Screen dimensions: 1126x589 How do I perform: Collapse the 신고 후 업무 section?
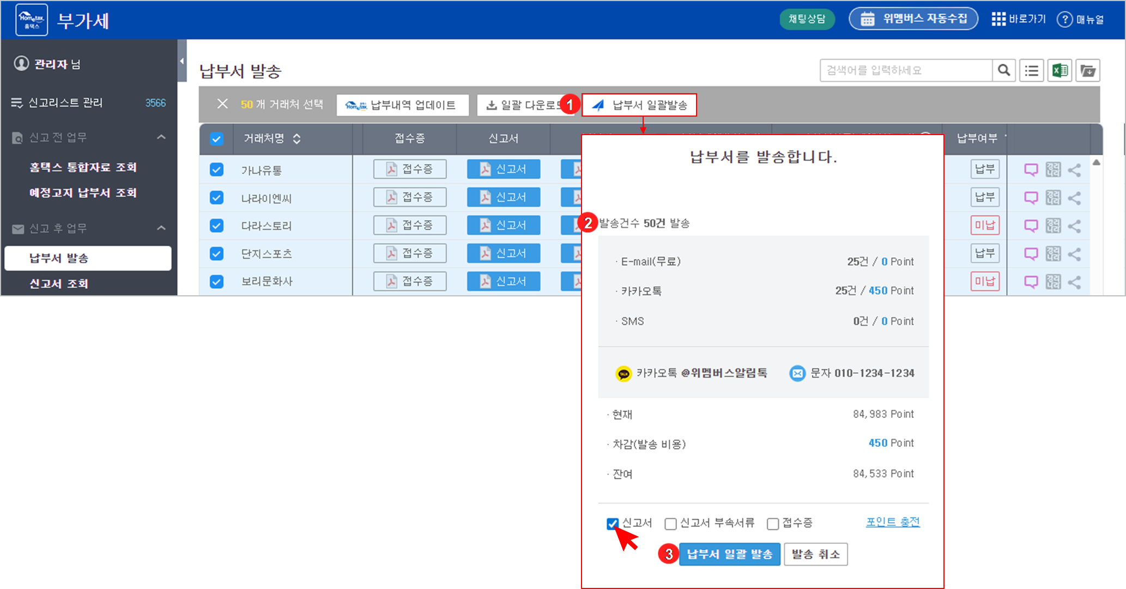pyautogui.click(x=161, y=228)
